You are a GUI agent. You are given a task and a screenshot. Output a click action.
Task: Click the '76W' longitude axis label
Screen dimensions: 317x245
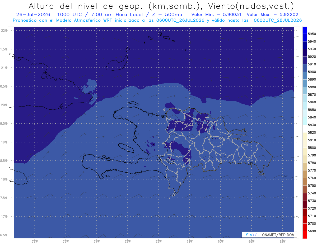tap(35, 241)
